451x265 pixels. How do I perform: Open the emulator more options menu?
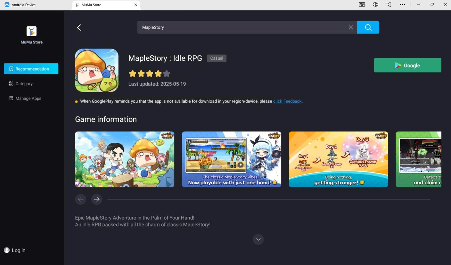click(x=402, y=5)
